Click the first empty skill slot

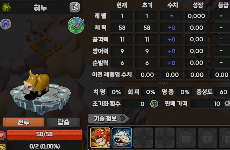pos(143,137)
